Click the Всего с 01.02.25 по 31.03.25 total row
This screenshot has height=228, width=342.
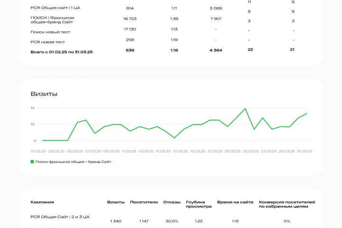coord(61,51)
